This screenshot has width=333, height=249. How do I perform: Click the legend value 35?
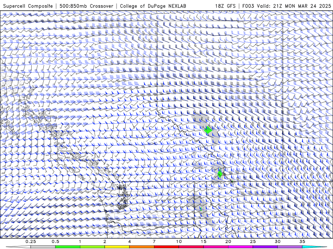point(303,242)
